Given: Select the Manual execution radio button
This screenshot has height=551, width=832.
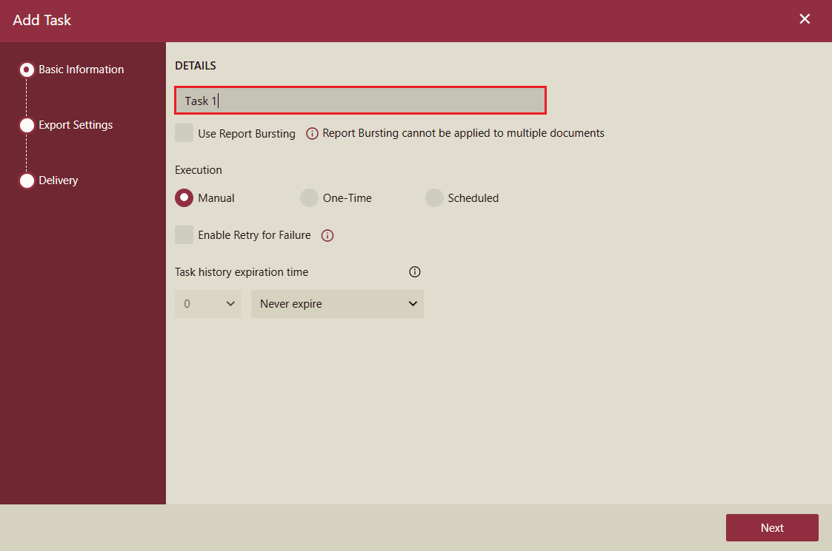Looking at the screenshot, I should click(x=184, y=197).
